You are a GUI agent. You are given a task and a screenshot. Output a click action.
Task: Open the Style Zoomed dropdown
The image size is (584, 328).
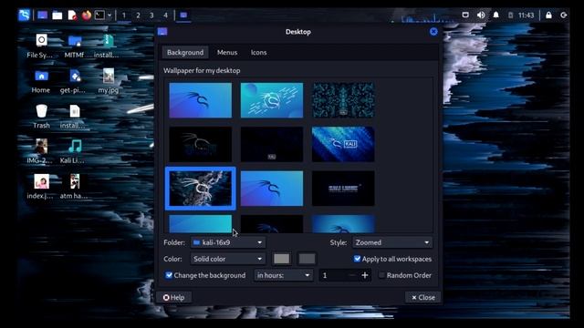392,242
